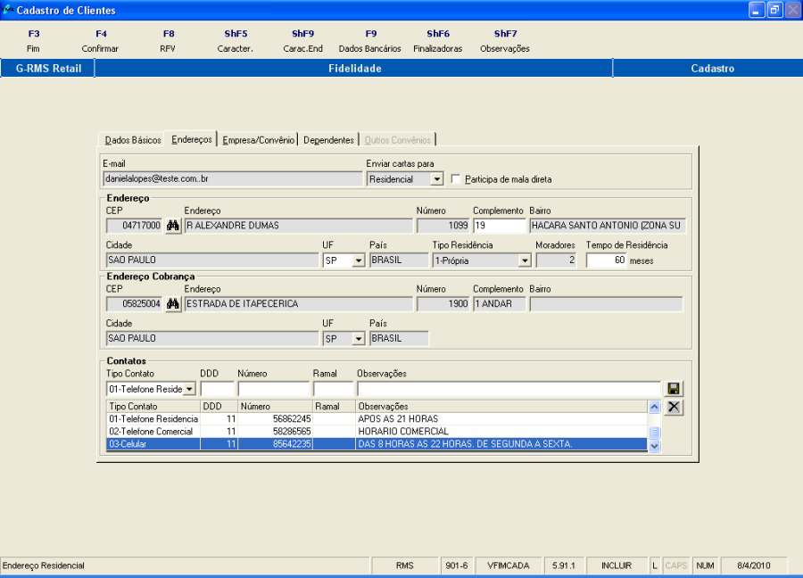Switch to the Empresa/Convênio tab
The width and height of the screenshot is (803, 578).
coord(259,140)
